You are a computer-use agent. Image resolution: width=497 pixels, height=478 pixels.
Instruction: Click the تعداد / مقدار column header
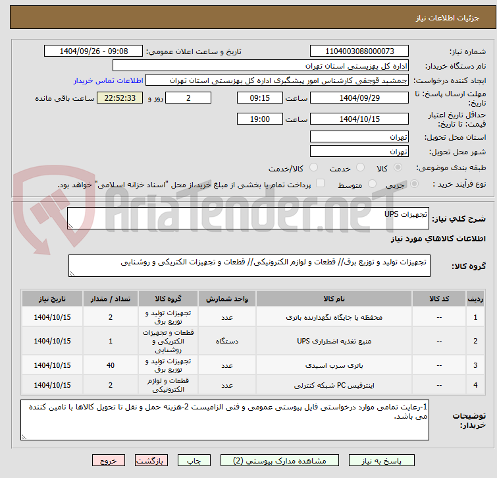pyautogui.click(x=111, y=299)
